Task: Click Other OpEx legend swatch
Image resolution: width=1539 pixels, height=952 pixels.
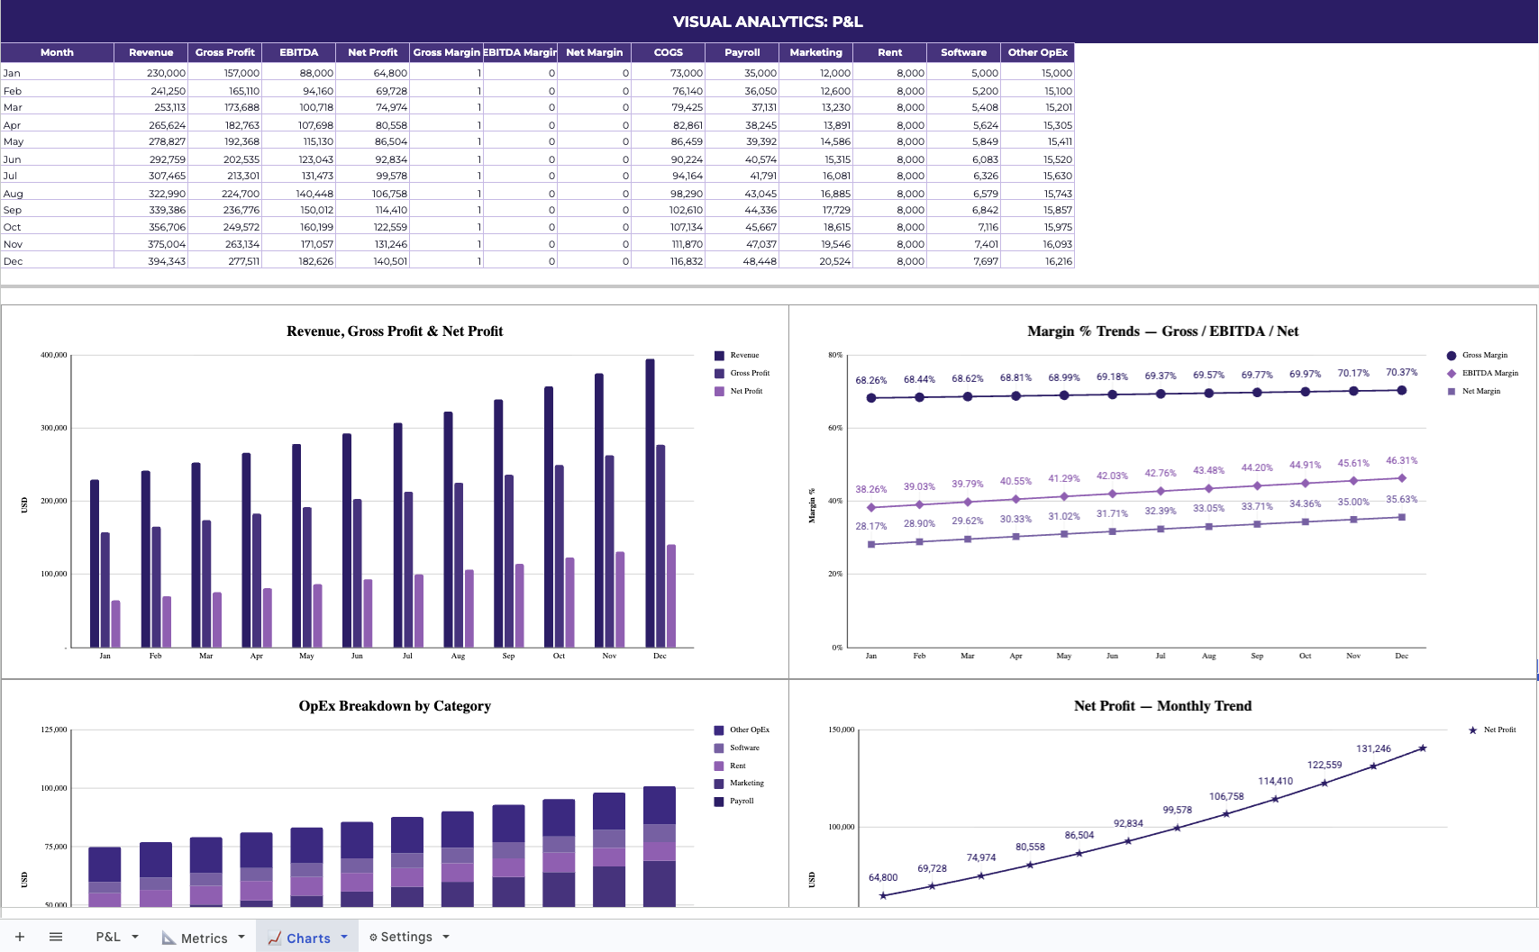Action: [x=719, y=730]
